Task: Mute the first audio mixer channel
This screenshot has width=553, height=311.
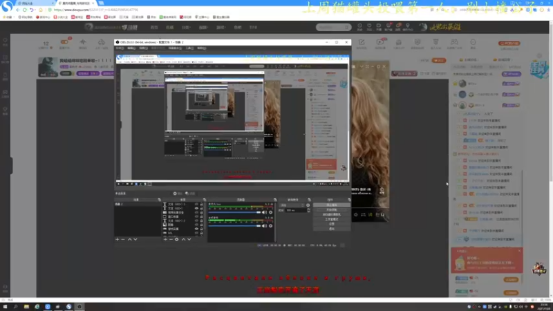Action: (264, 212)
